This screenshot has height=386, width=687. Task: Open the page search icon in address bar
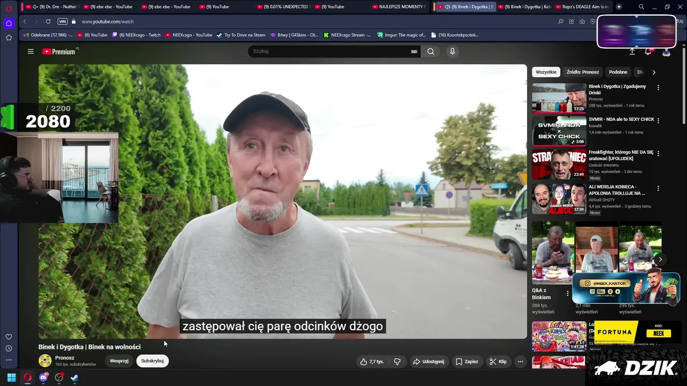click(x=561, y=21)
